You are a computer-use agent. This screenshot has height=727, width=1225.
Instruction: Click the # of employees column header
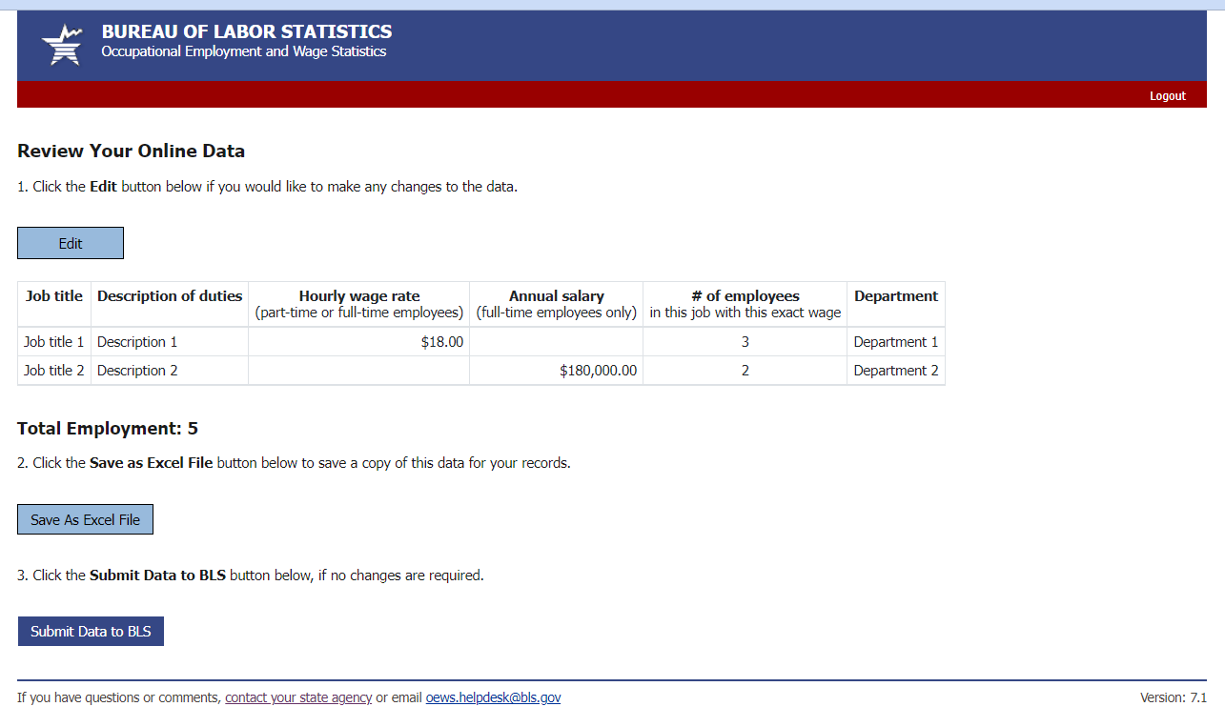745,296
